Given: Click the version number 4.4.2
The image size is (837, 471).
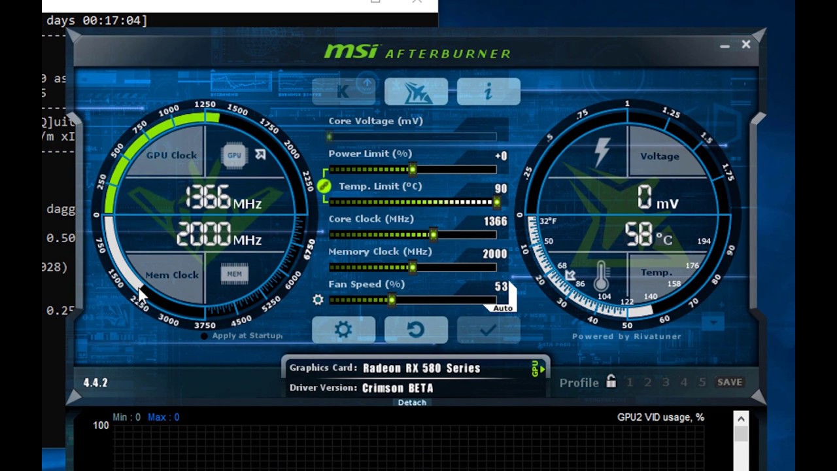Looking at the screenshot, I should [95, 383].
